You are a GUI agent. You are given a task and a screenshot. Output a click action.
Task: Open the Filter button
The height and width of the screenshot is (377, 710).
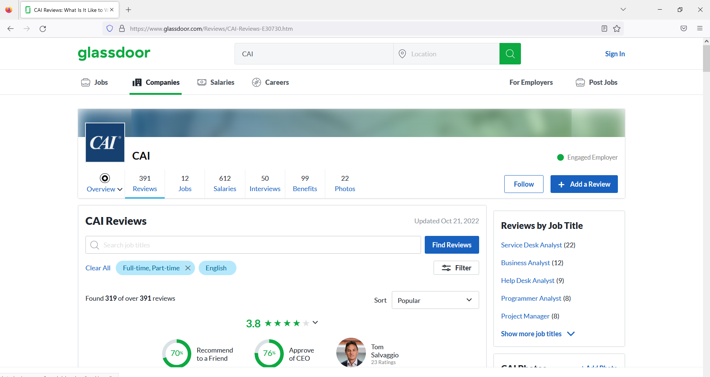pyautogui.click(x=456, y=268)
